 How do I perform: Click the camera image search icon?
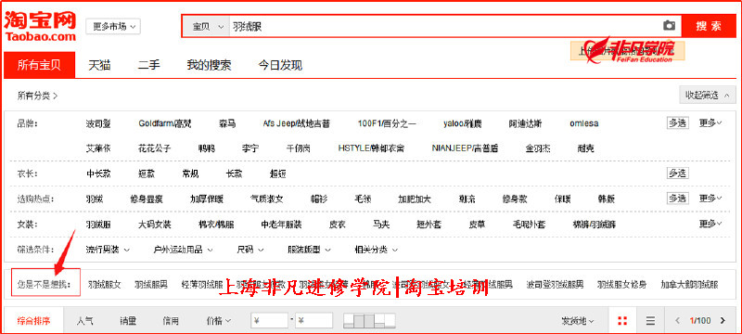[x=669, y=26]
